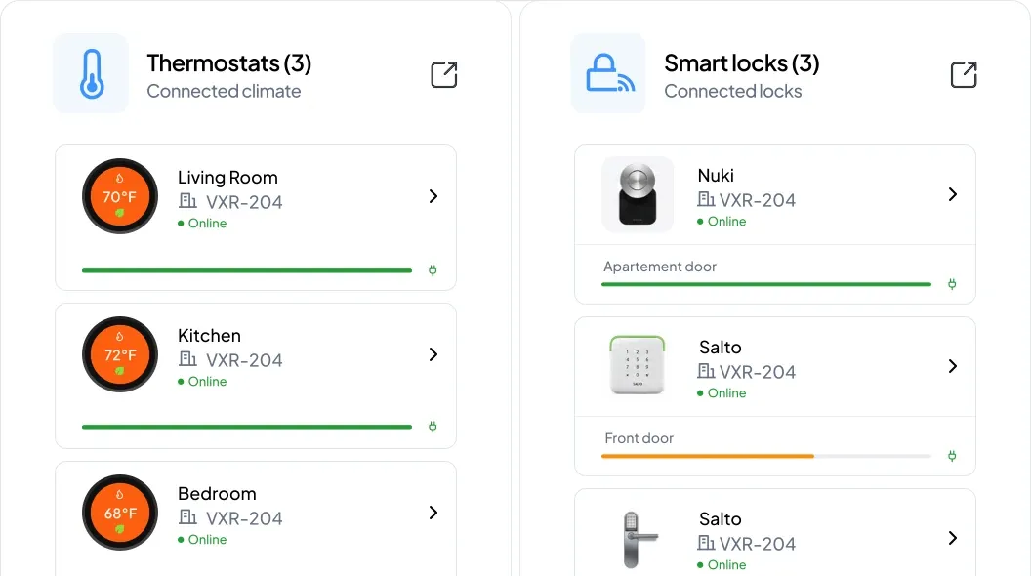
Task: Click the building icon under Kitchen
Action: (x=187, y=359)
